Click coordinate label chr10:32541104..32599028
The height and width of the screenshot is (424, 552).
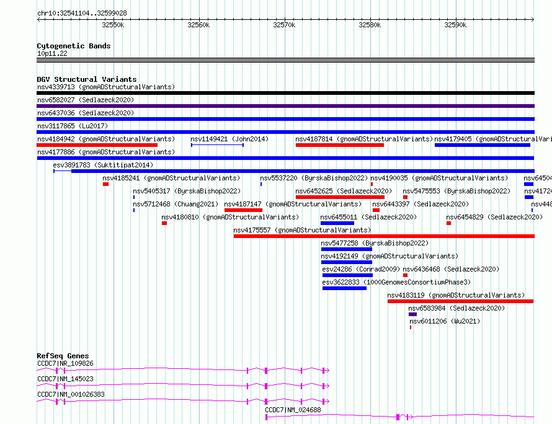click(82, 13)
